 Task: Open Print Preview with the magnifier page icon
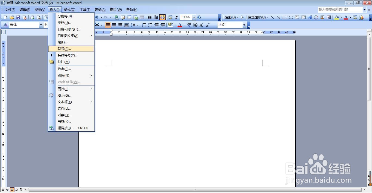(x=39, y=17)
